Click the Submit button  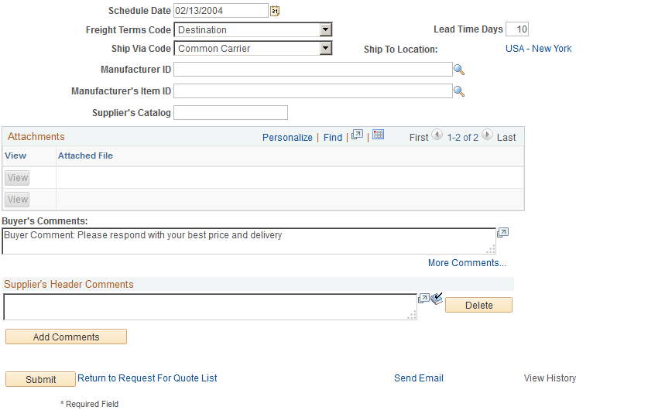pos(41,379)
